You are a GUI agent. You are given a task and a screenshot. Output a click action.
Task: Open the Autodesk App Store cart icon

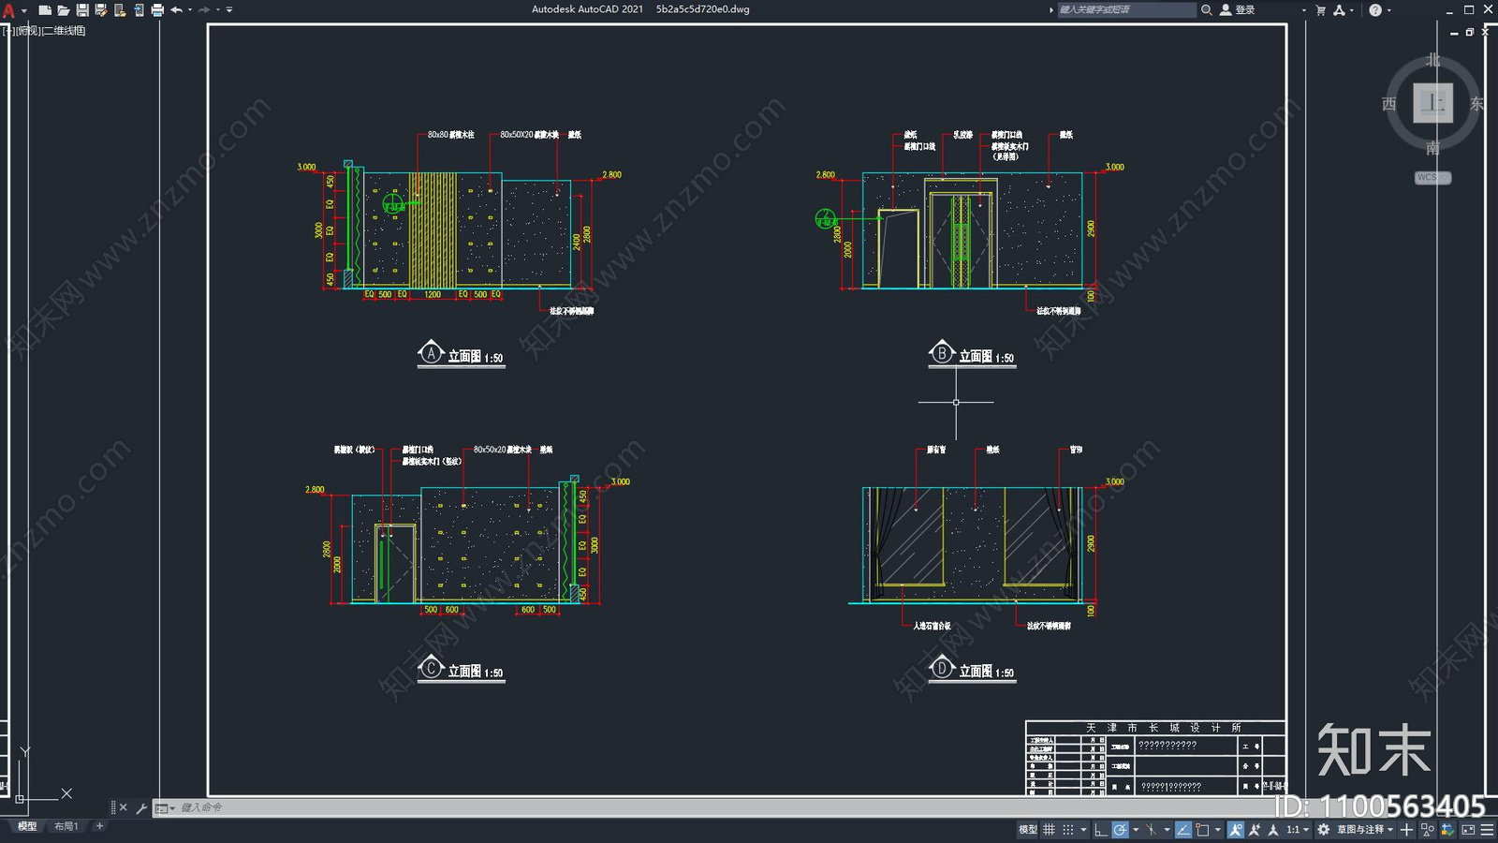tap(1321, 10)
